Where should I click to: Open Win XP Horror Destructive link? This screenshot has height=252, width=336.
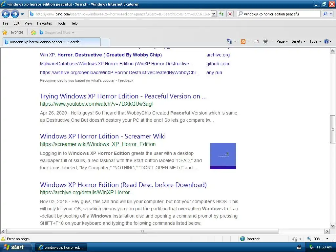101,55
